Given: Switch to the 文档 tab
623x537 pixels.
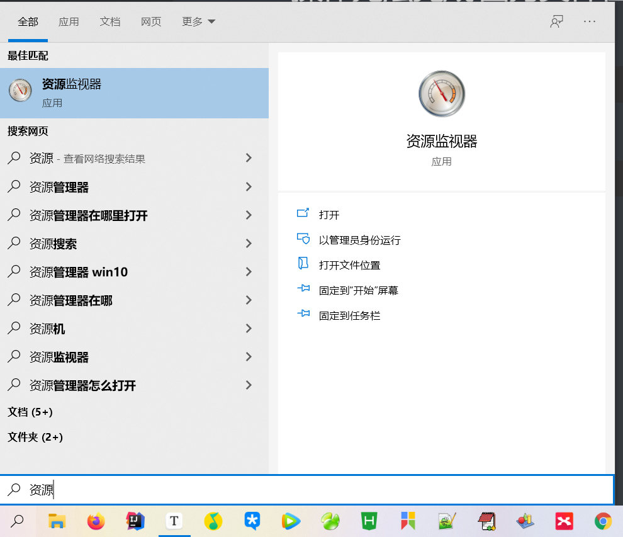Looking at the screenshot, I should point(110,21).
